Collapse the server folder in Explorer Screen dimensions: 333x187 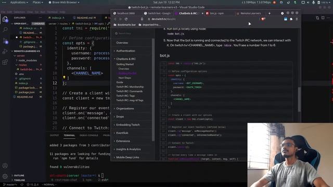(15, 56)
